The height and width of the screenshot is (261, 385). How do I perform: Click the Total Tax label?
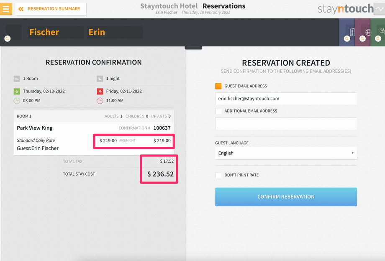[73, 161]
